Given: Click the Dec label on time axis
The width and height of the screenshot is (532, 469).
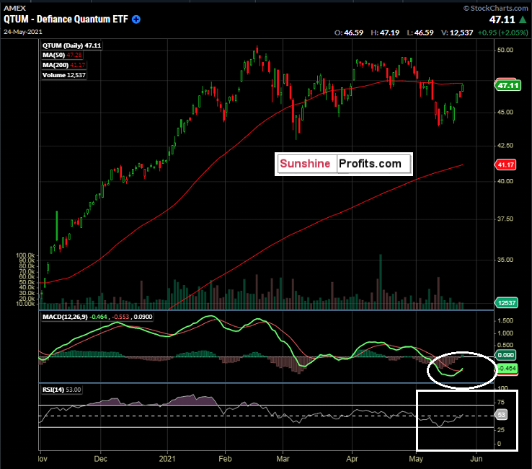Looking at the screenshot, I should [100, 459].
